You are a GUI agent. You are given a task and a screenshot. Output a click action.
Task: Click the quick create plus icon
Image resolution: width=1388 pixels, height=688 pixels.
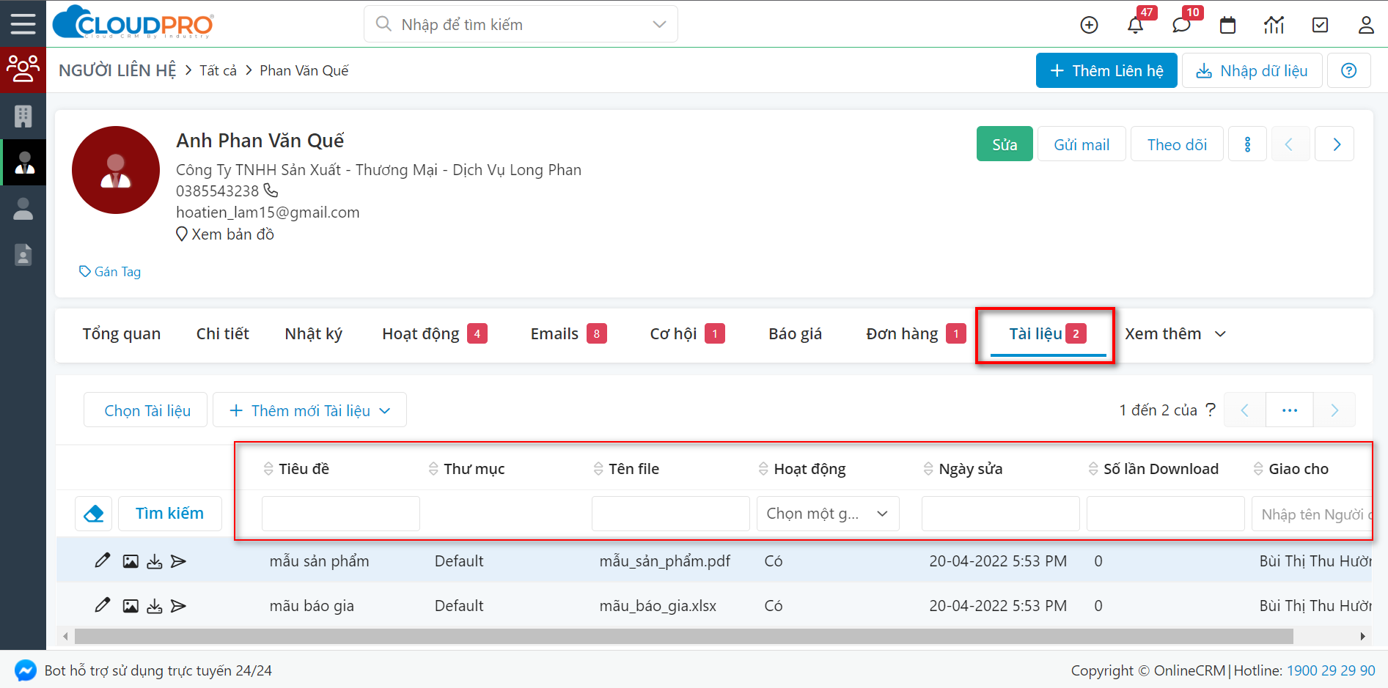point(1090,25)
